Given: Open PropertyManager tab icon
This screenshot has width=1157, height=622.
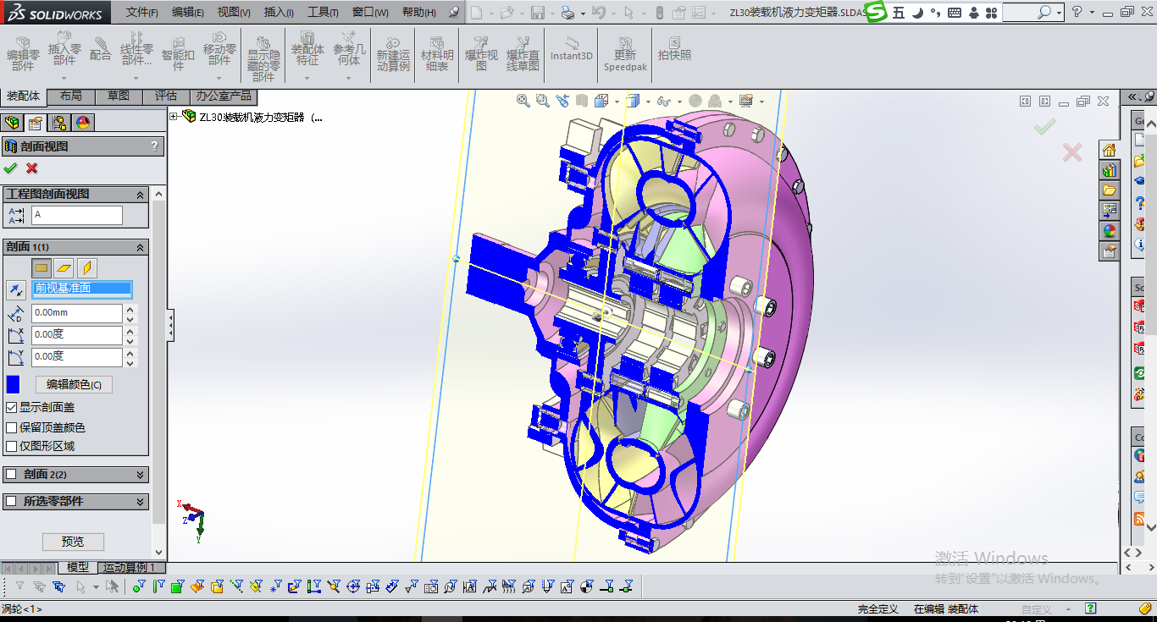Looking at the screenshot, I should 36,123.
